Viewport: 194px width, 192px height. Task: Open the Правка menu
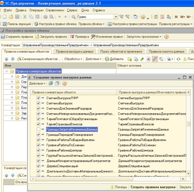click(x=21, y=10)
